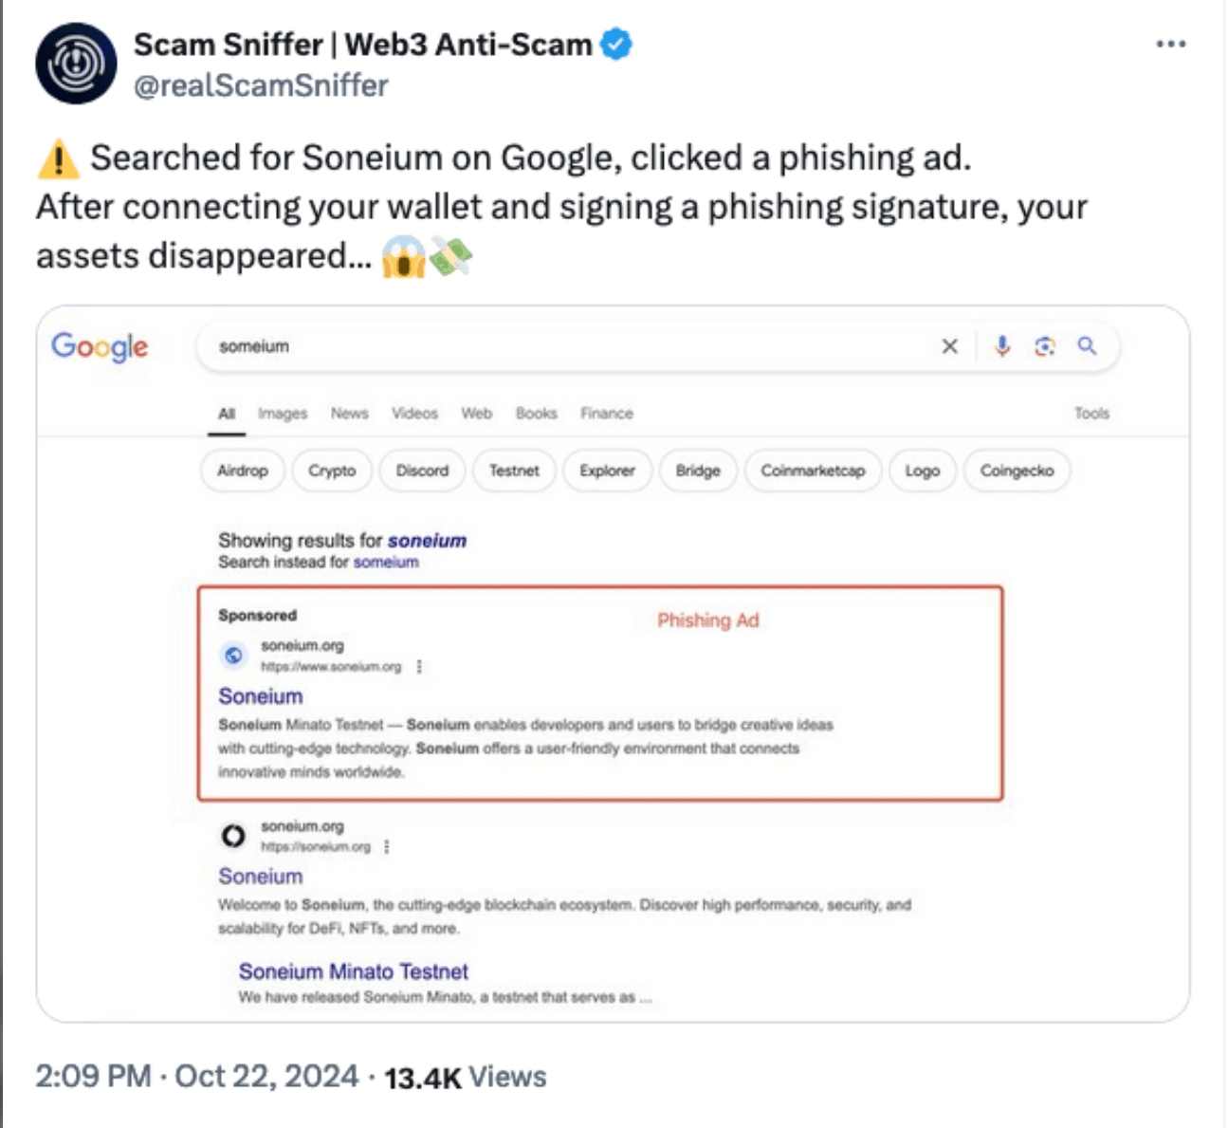
Task: Click the blue verified badge
Action: (616, 44)
